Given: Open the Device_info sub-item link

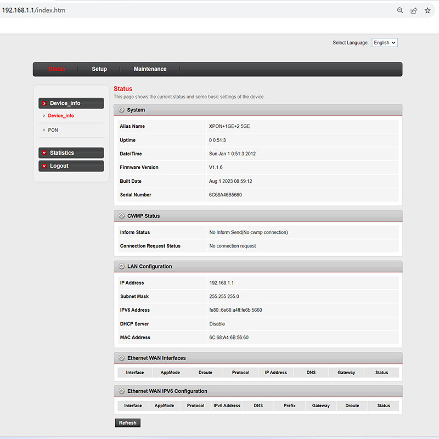Looking at the screenshot, I should 61,116.
